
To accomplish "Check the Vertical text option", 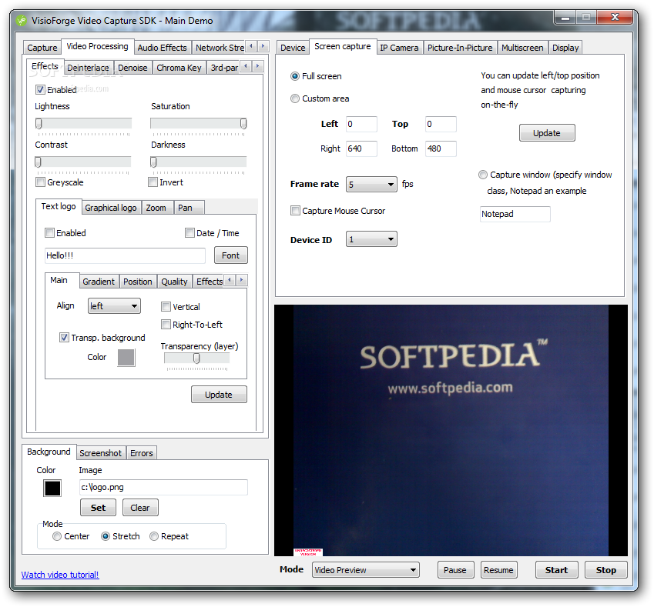I will [166, 307].
